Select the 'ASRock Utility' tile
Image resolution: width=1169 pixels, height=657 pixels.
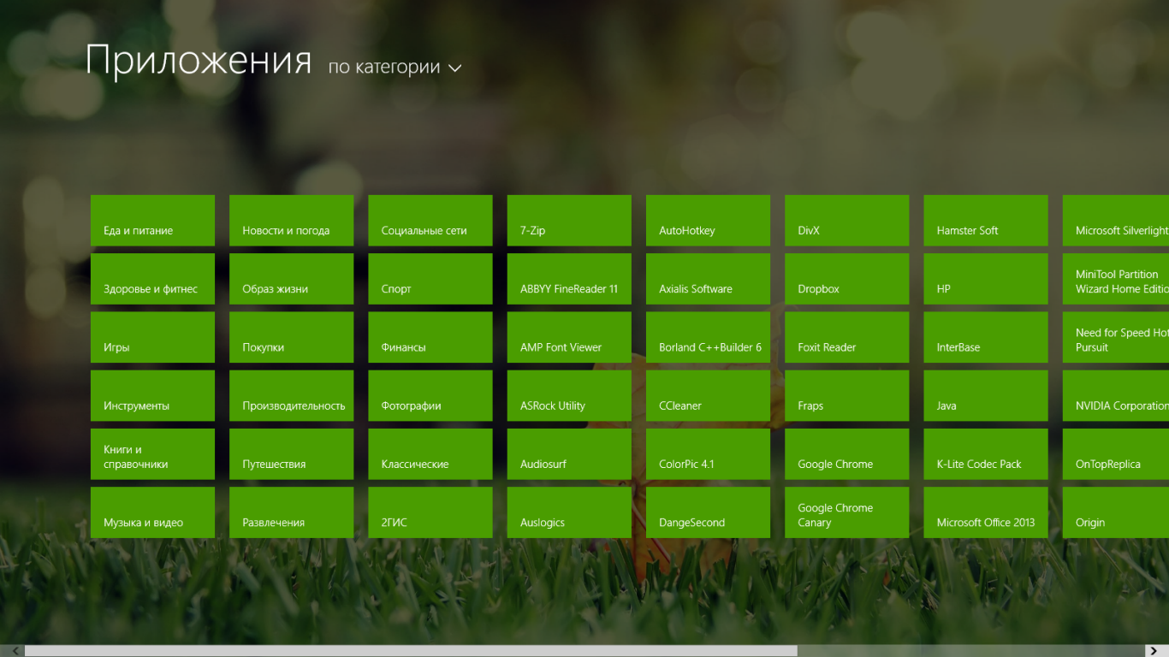tap(569, 395)
